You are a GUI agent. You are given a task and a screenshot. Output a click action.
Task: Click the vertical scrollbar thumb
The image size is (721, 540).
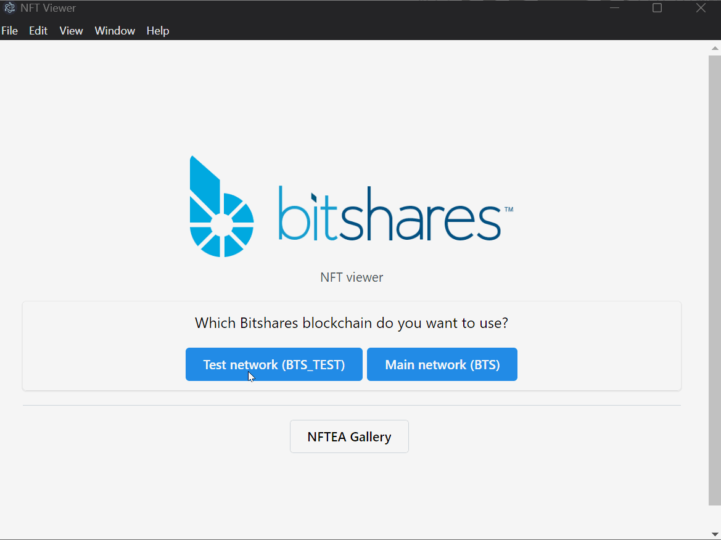pos(715,279)
